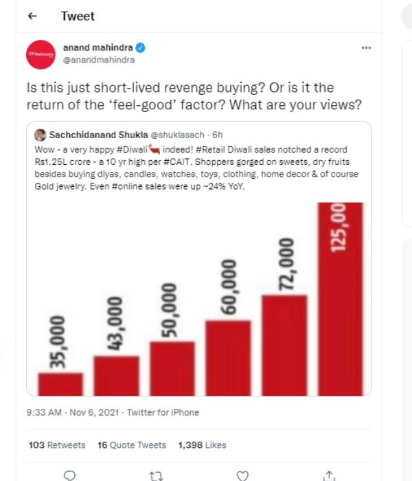This screenshot has height=481, width=412.
Task: View the 1,398 Likes list
Action: [202, 445]
